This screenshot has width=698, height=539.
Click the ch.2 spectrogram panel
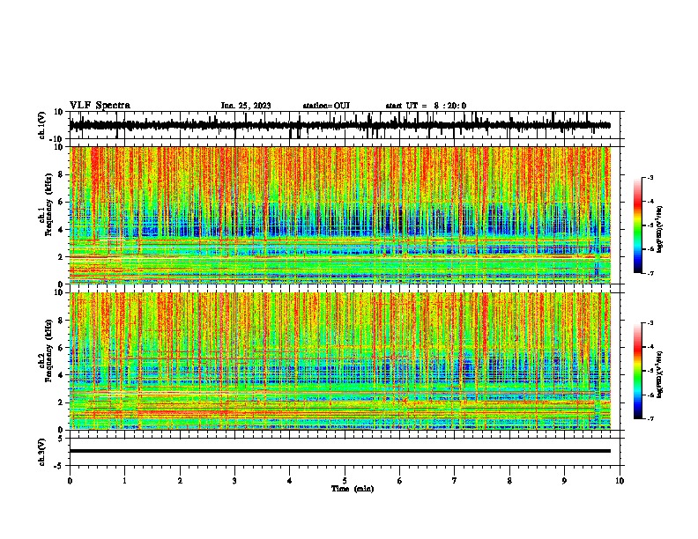point(340,361)
